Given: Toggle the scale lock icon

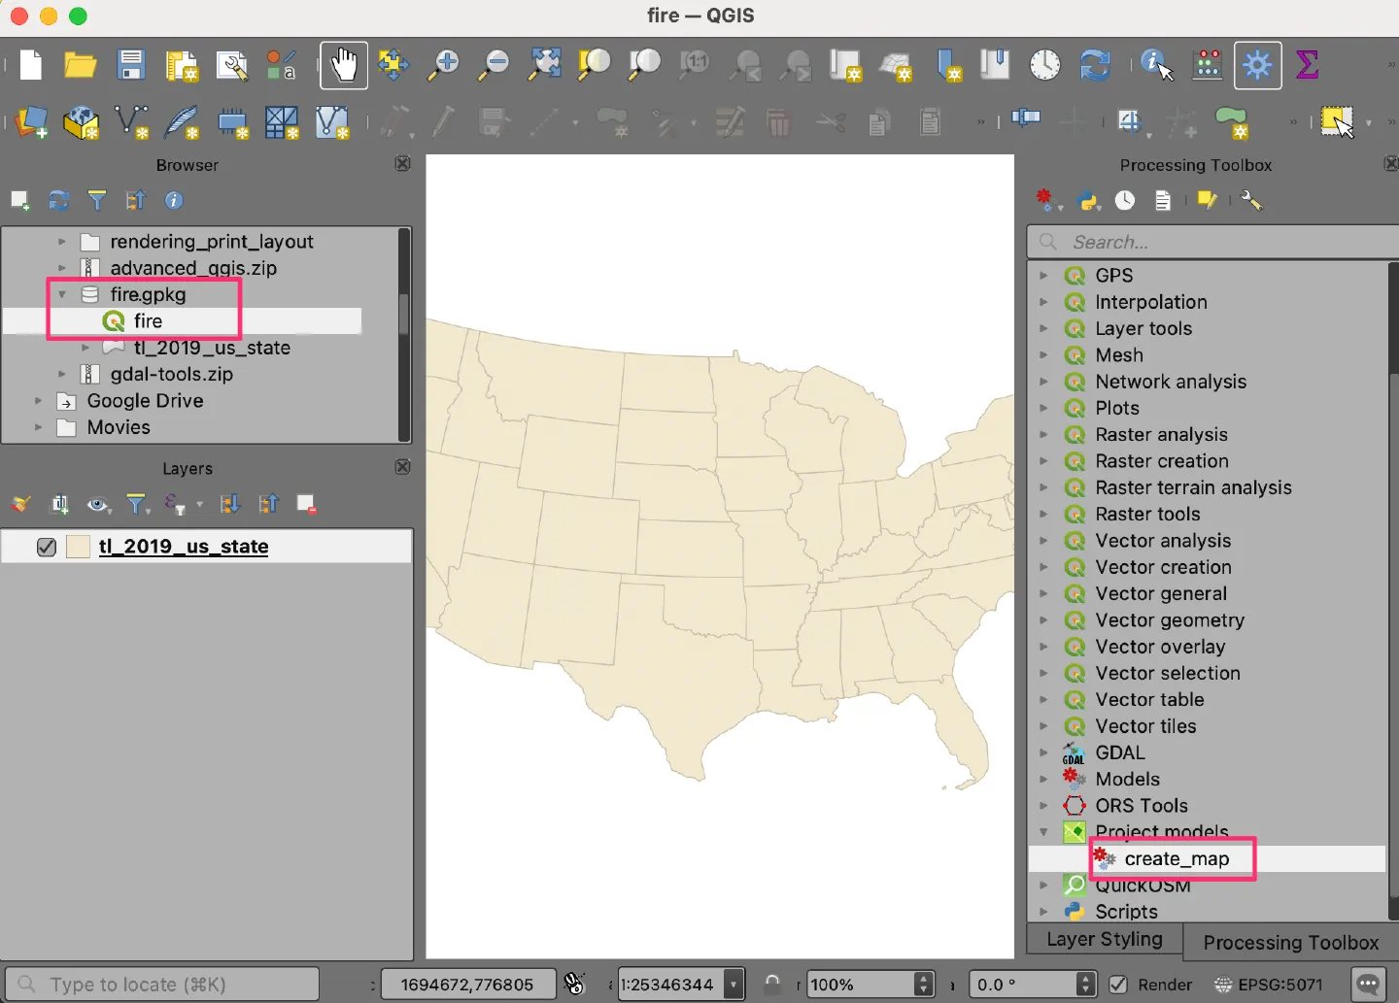Looking at the screenshot, I should point(772,985).
